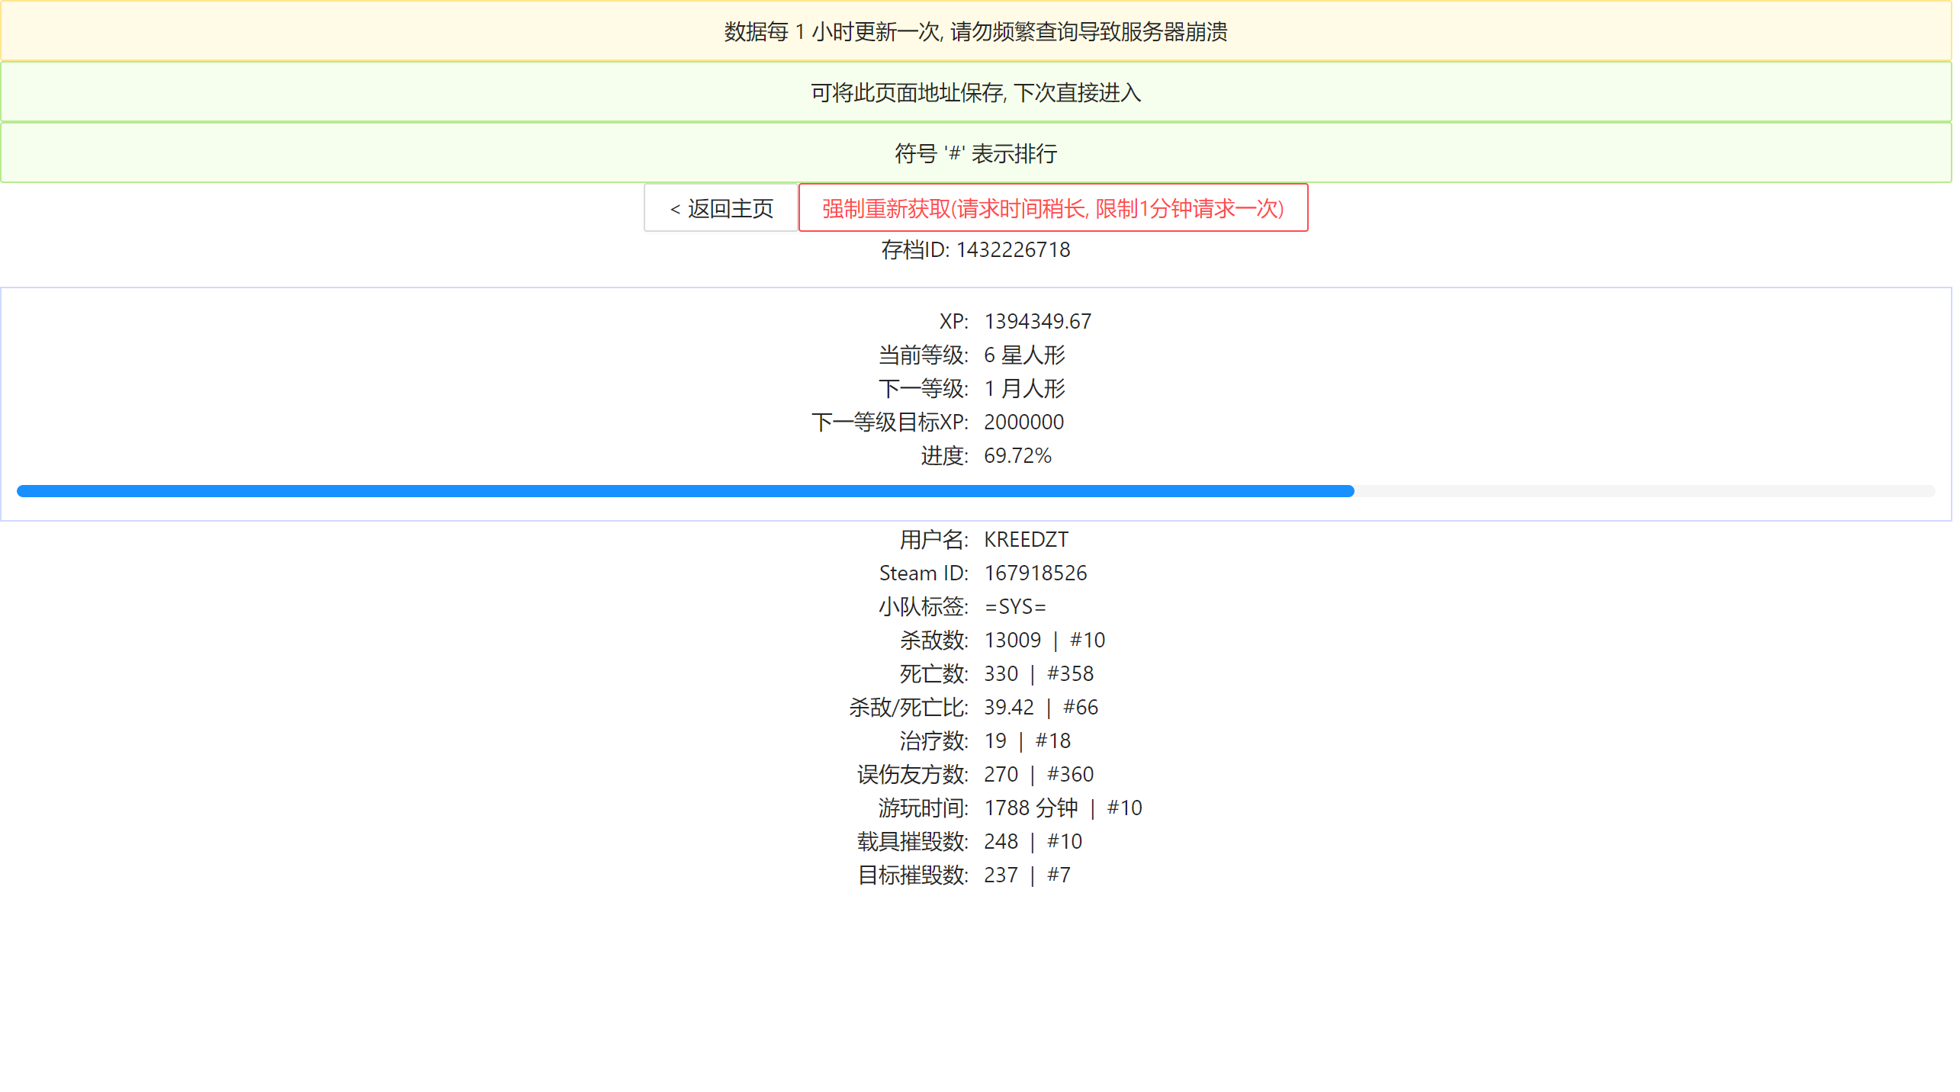Image resolution: width=1960 pixels, height=1092 pixels.
Task: Click the target XP value 2000000
Action: 1023,422
